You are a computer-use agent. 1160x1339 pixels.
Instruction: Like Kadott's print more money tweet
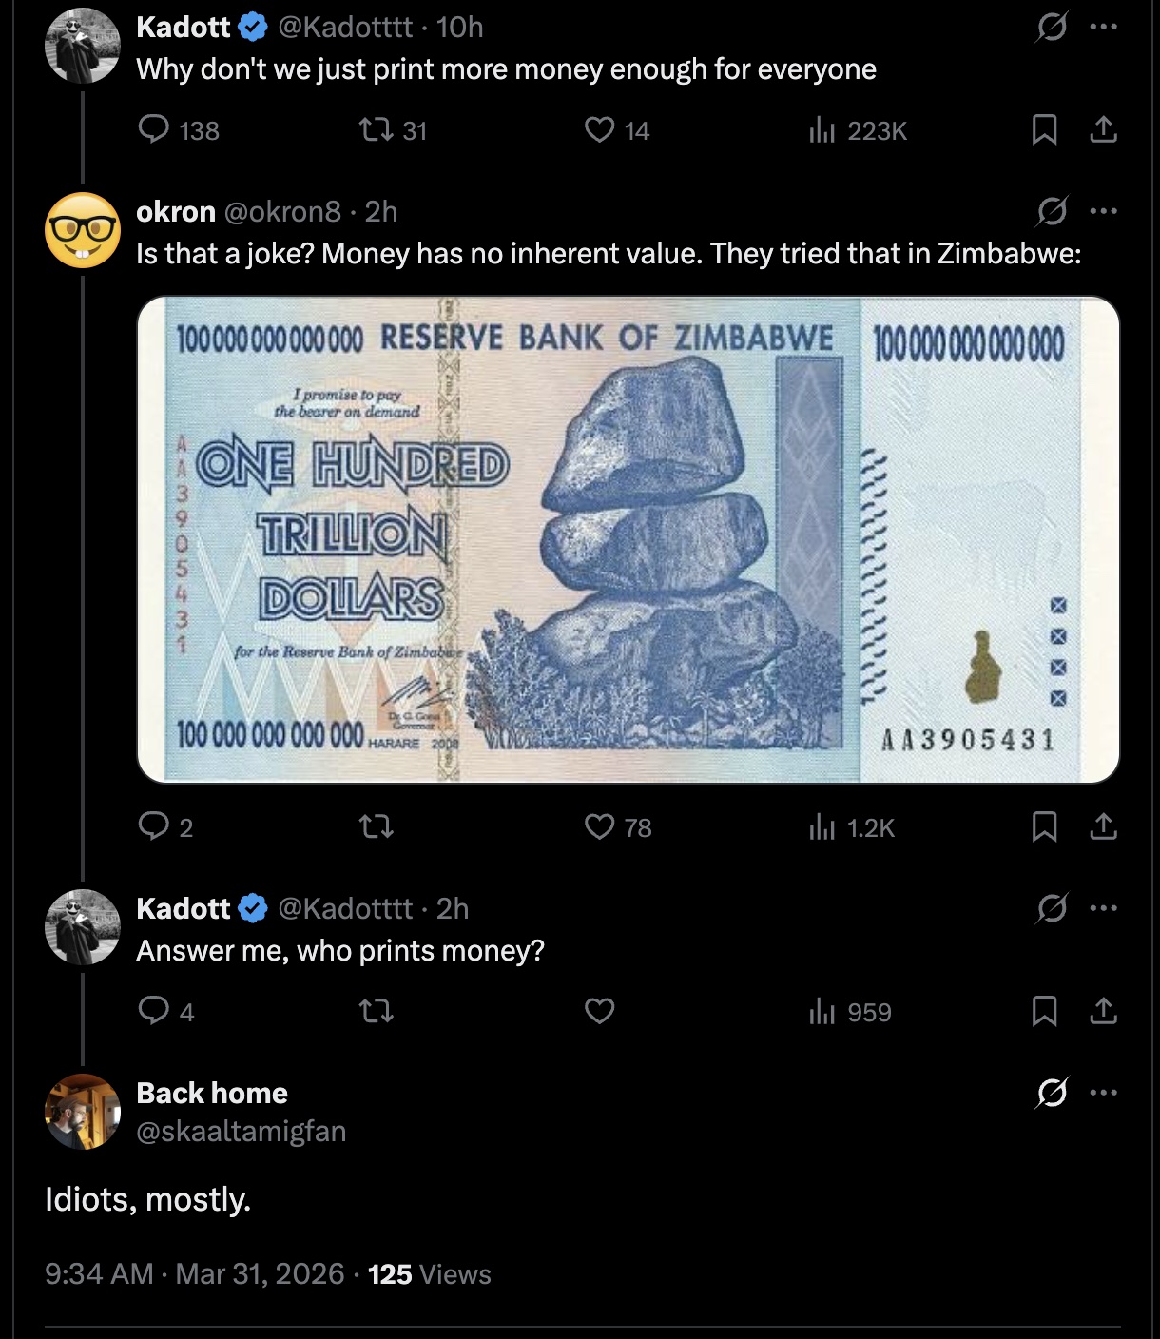pos(599,129)
